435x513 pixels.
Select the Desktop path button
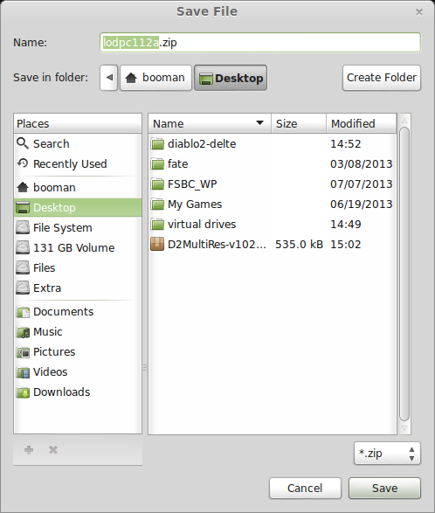click(x=231, y=78)
